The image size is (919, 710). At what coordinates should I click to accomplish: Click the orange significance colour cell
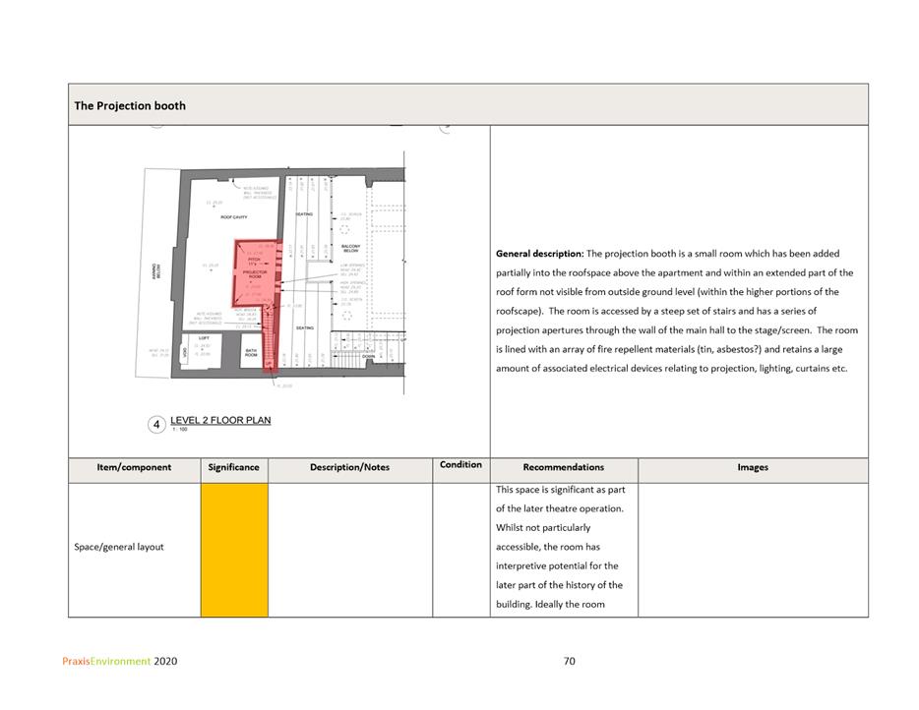pyautogui.click(x=234, y=550)
